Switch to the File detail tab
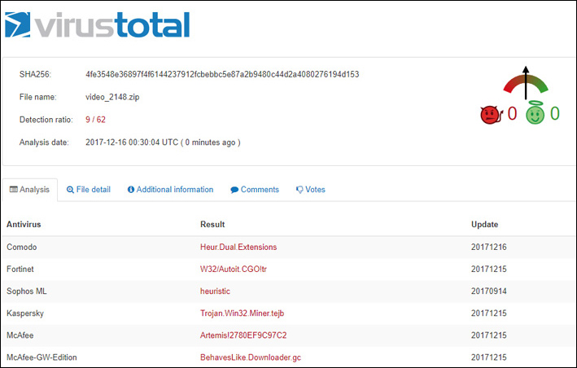577x368 pixels. 88,190
